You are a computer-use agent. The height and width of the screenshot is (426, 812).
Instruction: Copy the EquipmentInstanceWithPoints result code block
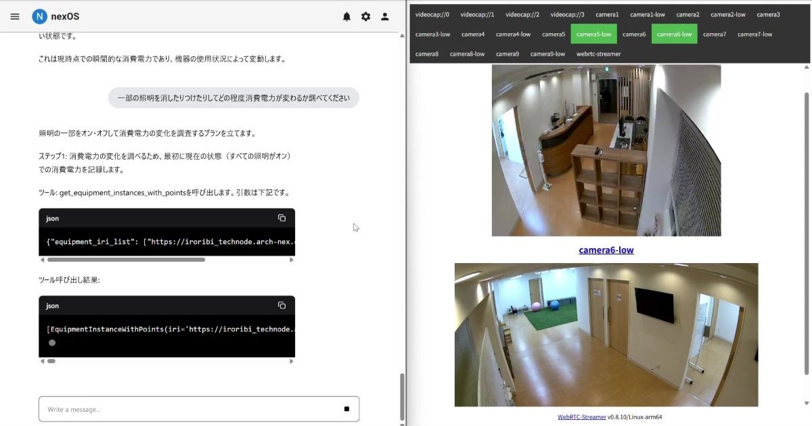281,305
